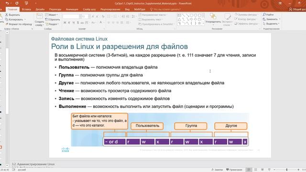Click the 'Другое' box in diagram

click(231, 126)
